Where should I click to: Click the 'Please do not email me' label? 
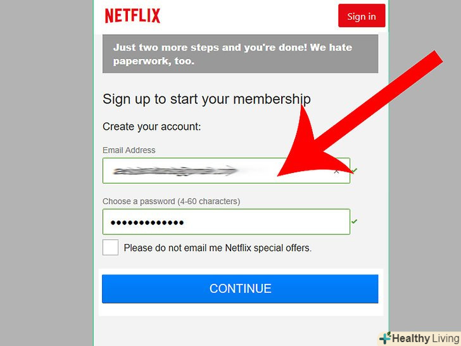(x=218, y=248)
